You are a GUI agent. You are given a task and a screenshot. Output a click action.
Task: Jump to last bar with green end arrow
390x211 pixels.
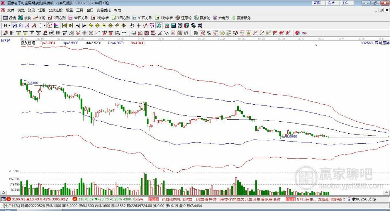pos(71,25)
